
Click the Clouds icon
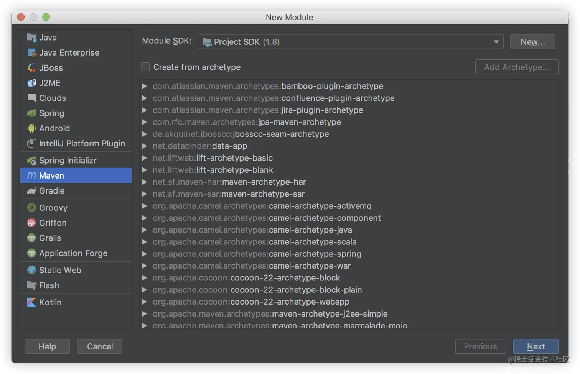(x=31, y=98)
